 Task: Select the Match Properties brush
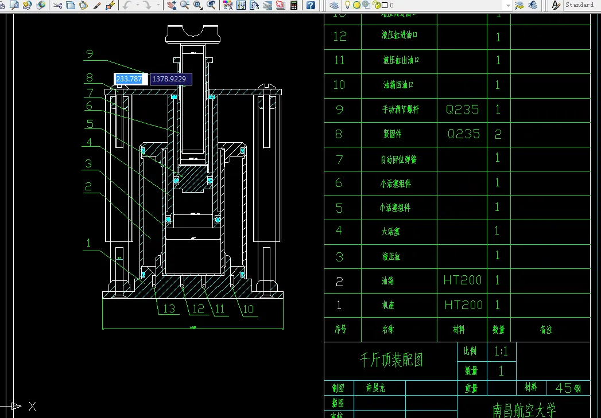coord(97,5)
